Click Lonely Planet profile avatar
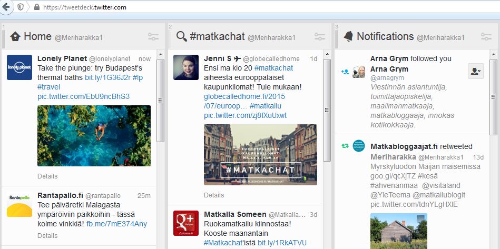 19,67
